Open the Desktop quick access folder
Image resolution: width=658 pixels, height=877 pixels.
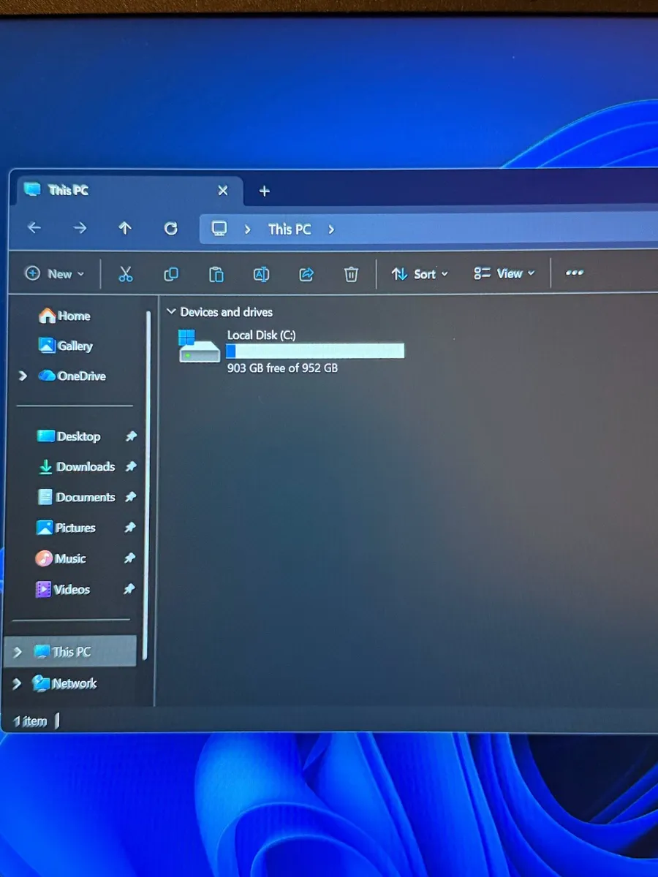[69, 436]
